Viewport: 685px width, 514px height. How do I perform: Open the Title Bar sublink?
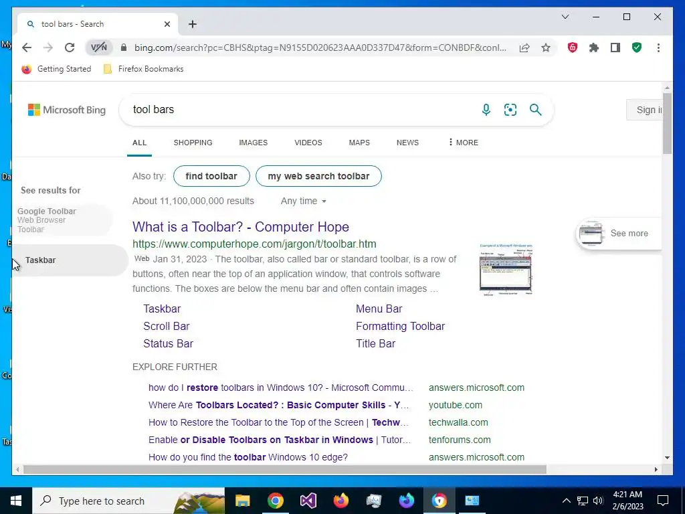pos(375,344)
